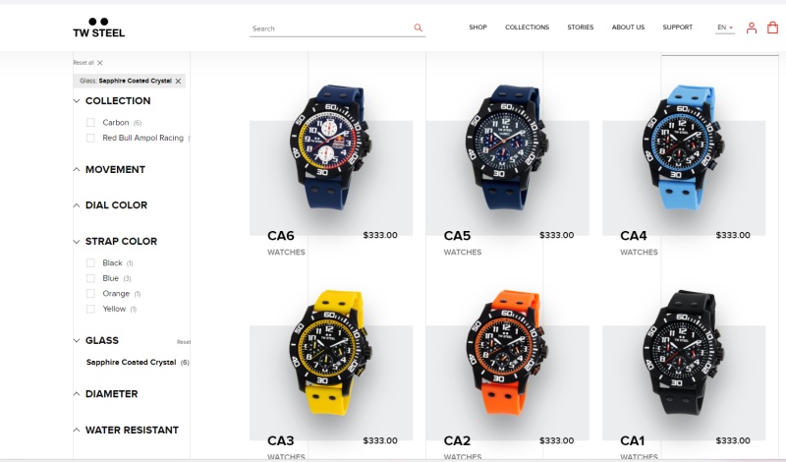Click the search magnifier icon
The height and width of the screenshot is (462, 786).
coord(418,29)
